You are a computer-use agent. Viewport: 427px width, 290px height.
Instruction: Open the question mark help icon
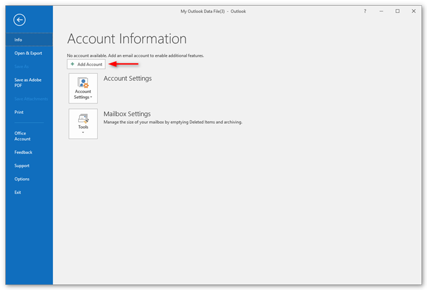click(365, 11)
